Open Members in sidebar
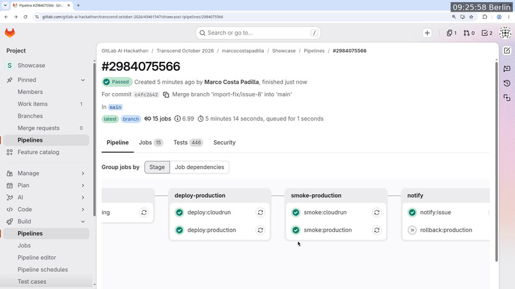This screenshot has height=289, width=515. pos(46,92)
